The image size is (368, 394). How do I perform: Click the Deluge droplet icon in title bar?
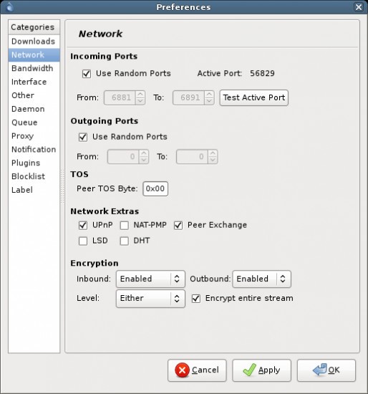(9, 7)
